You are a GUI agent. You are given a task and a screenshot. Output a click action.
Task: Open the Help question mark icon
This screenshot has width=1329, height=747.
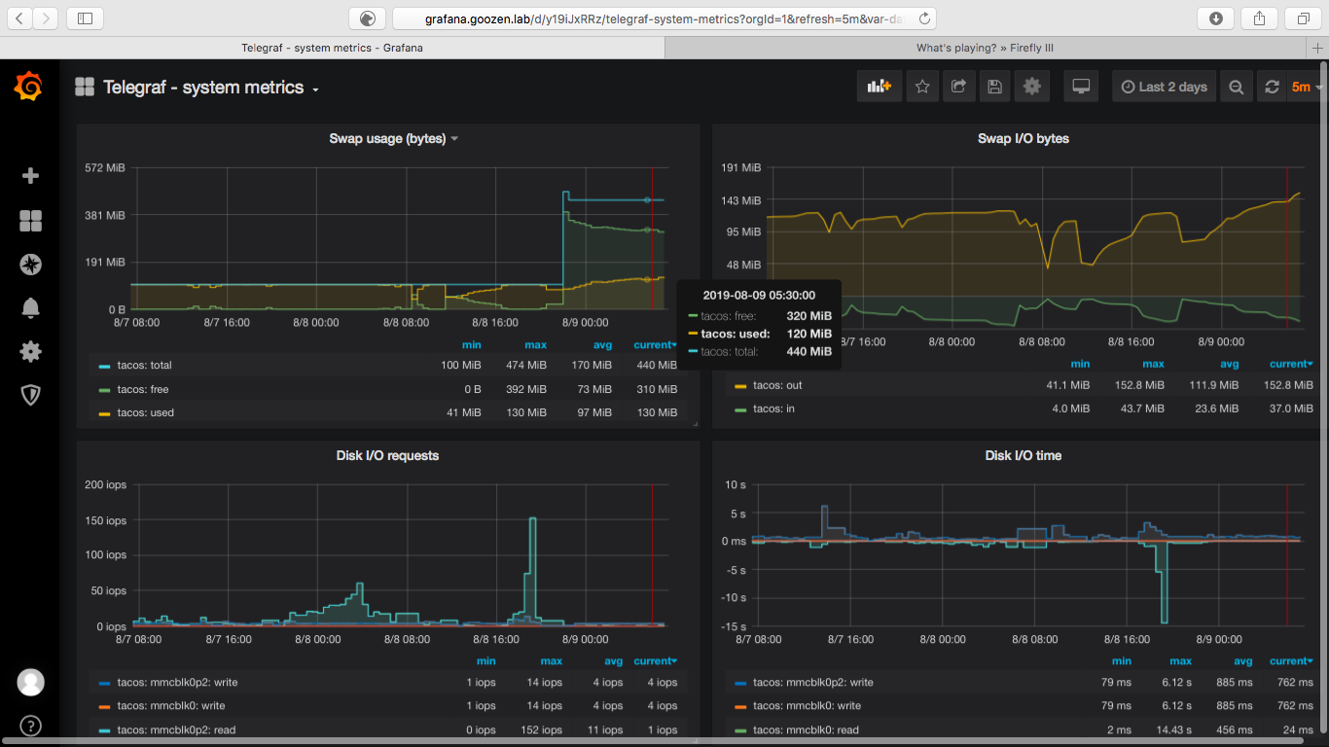pyautogui.click(x=30, y=726)
